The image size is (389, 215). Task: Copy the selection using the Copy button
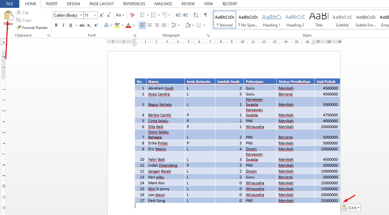click(x=24, y=20)
